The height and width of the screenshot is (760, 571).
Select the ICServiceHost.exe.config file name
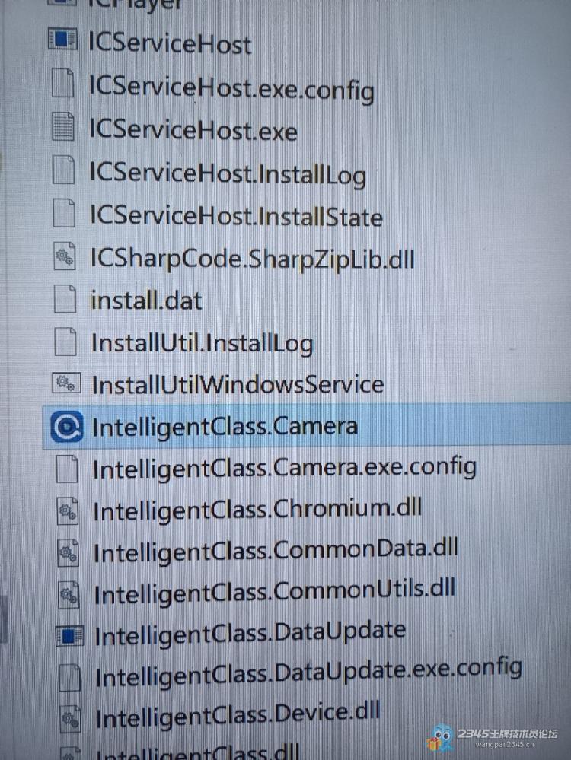click(231, 89)
